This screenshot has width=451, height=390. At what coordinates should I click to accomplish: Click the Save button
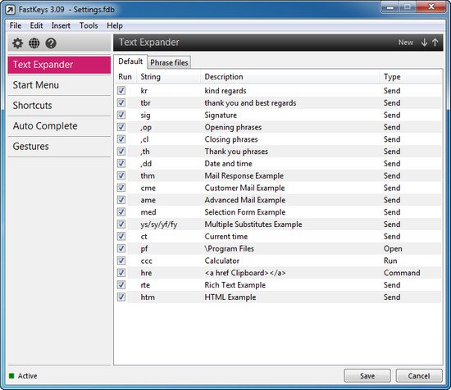click(x=367, y=375)
